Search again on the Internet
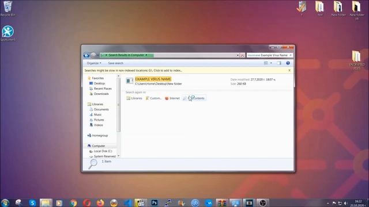 pos(172,98)
